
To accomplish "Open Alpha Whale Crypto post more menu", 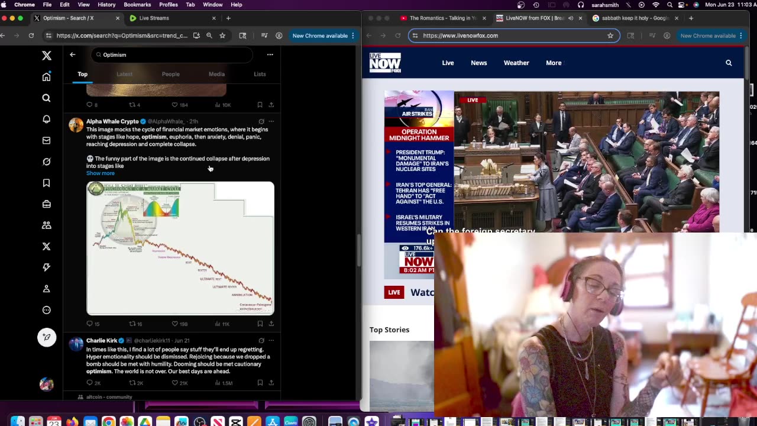I will click(271, 121).
